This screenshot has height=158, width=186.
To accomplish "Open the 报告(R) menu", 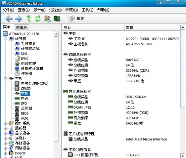I will coord(39,10).
